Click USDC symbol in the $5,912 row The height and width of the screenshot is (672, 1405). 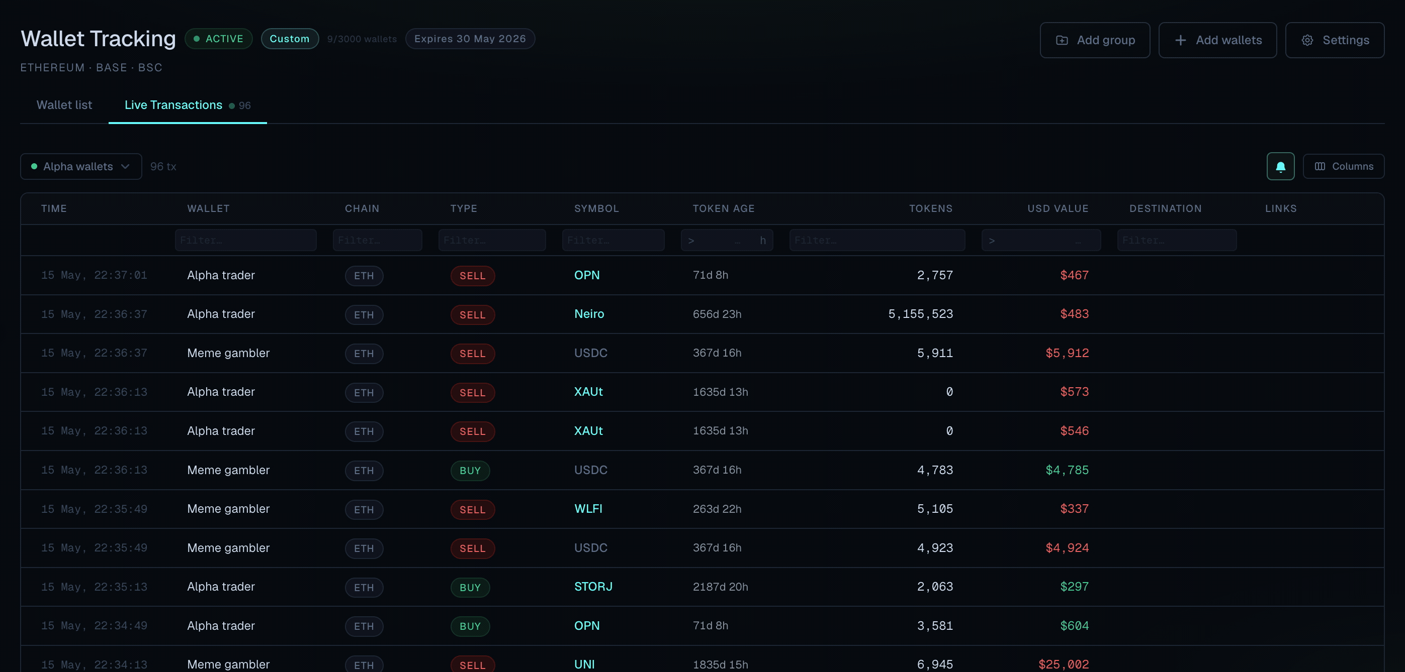point(590,353)
